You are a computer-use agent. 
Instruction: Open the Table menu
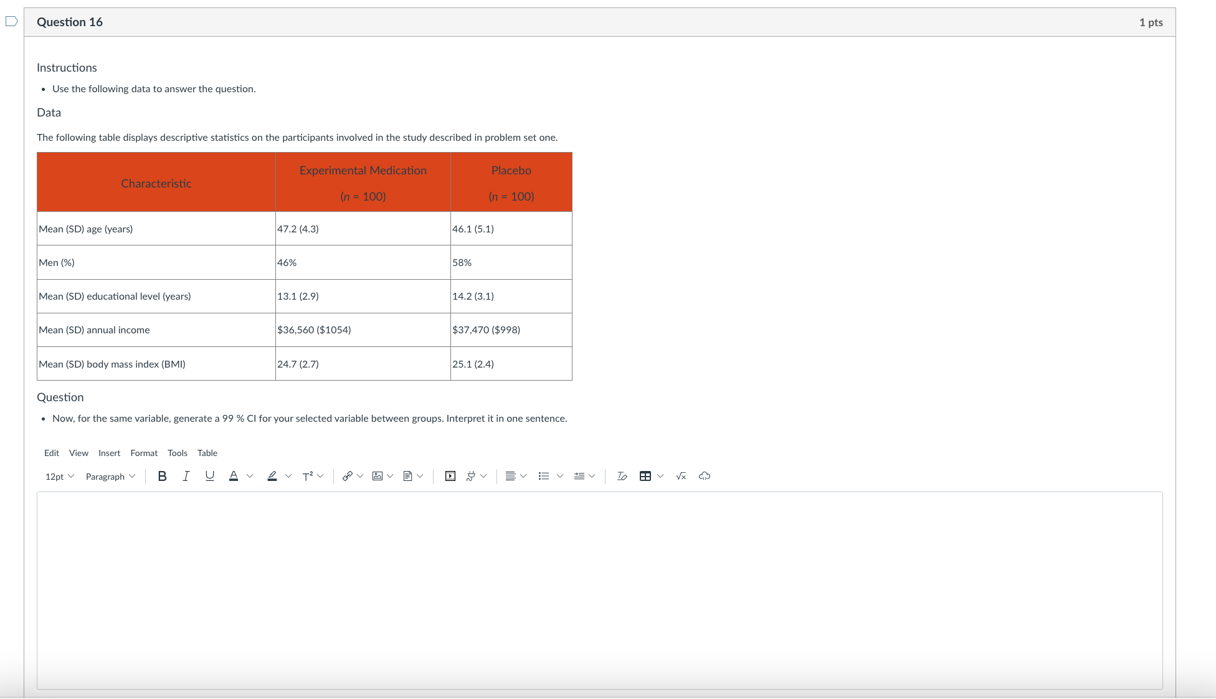tap(207, 453)
